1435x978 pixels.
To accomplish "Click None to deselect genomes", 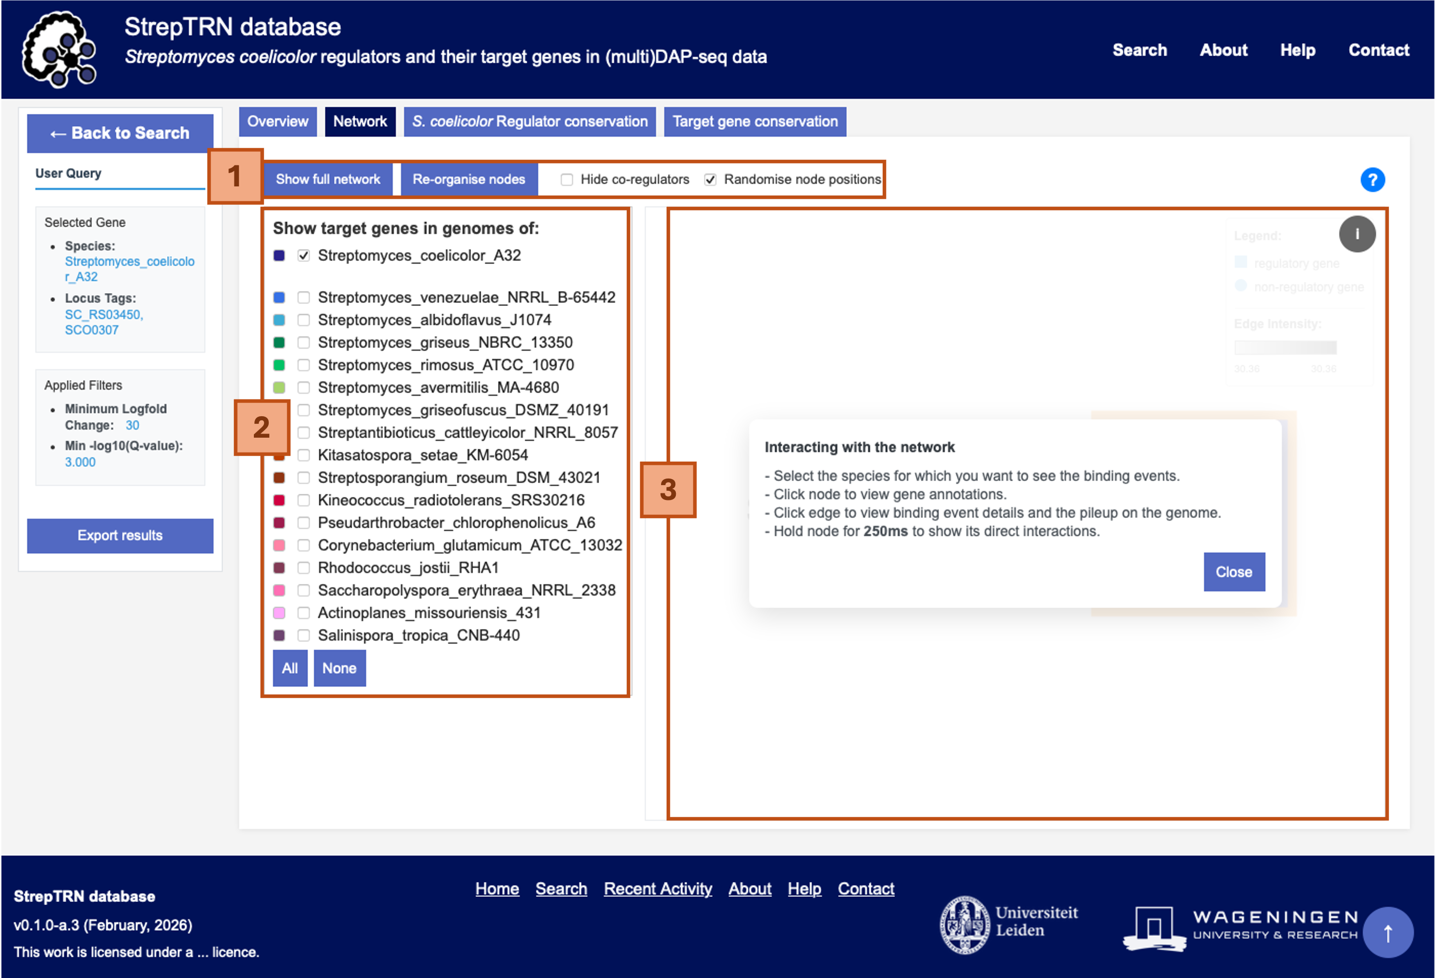I will tap(339, 668).
